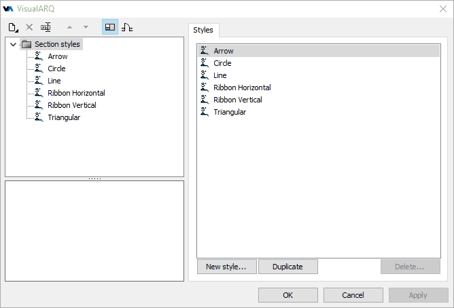Collapse the Section styles tree node
Screen dimensions: 454x308
[13, 45]
